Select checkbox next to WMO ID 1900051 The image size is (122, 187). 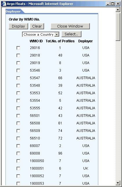[x=18, y=168]
